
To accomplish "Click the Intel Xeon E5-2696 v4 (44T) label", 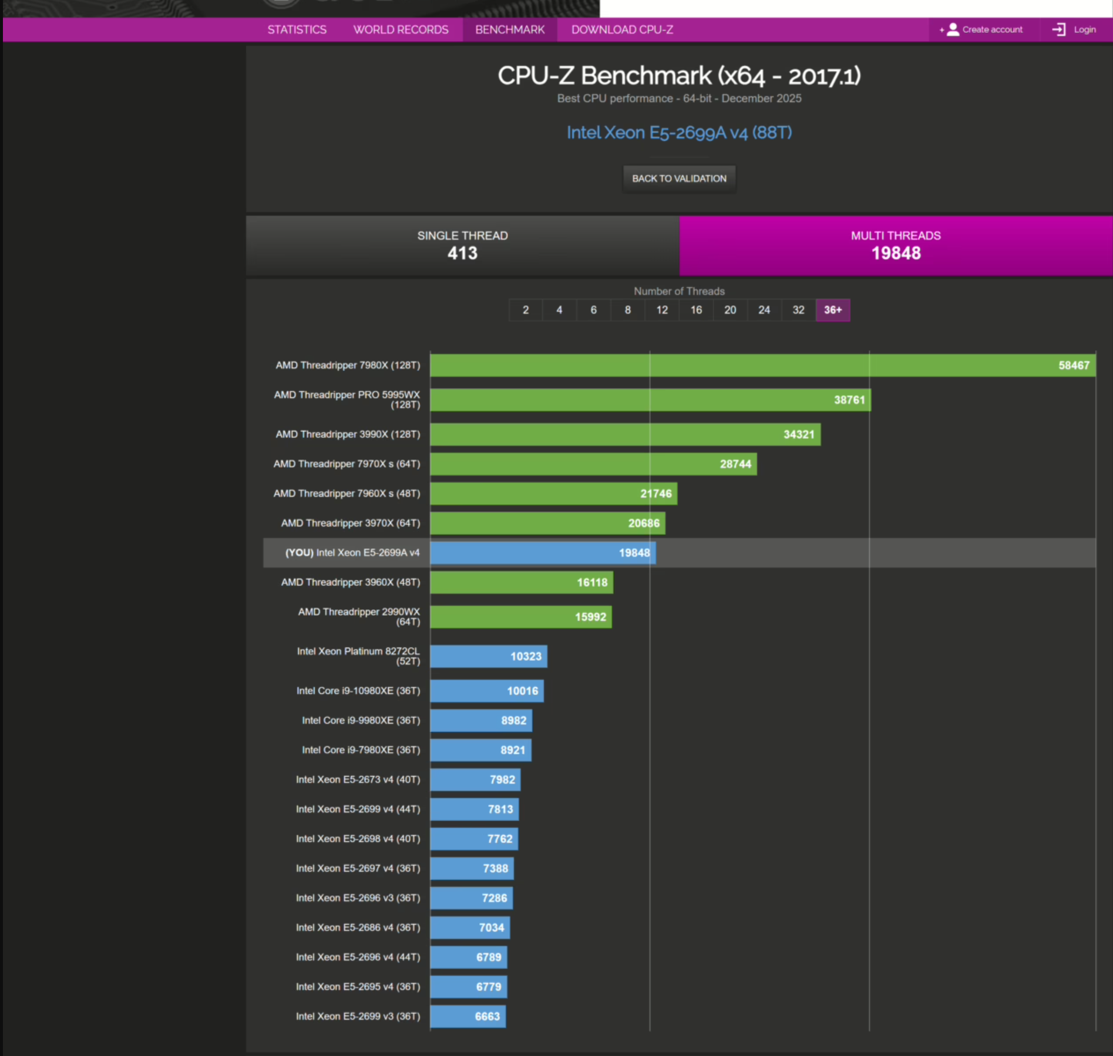I will (x=358, y=957).
